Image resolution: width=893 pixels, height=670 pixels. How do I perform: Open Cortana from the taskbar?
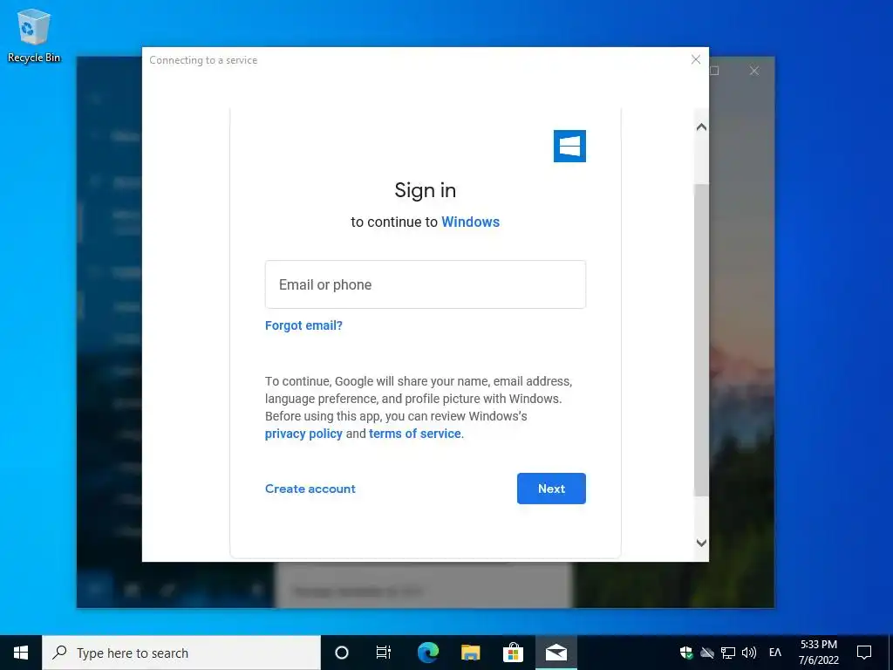click(x=341, y=653)
